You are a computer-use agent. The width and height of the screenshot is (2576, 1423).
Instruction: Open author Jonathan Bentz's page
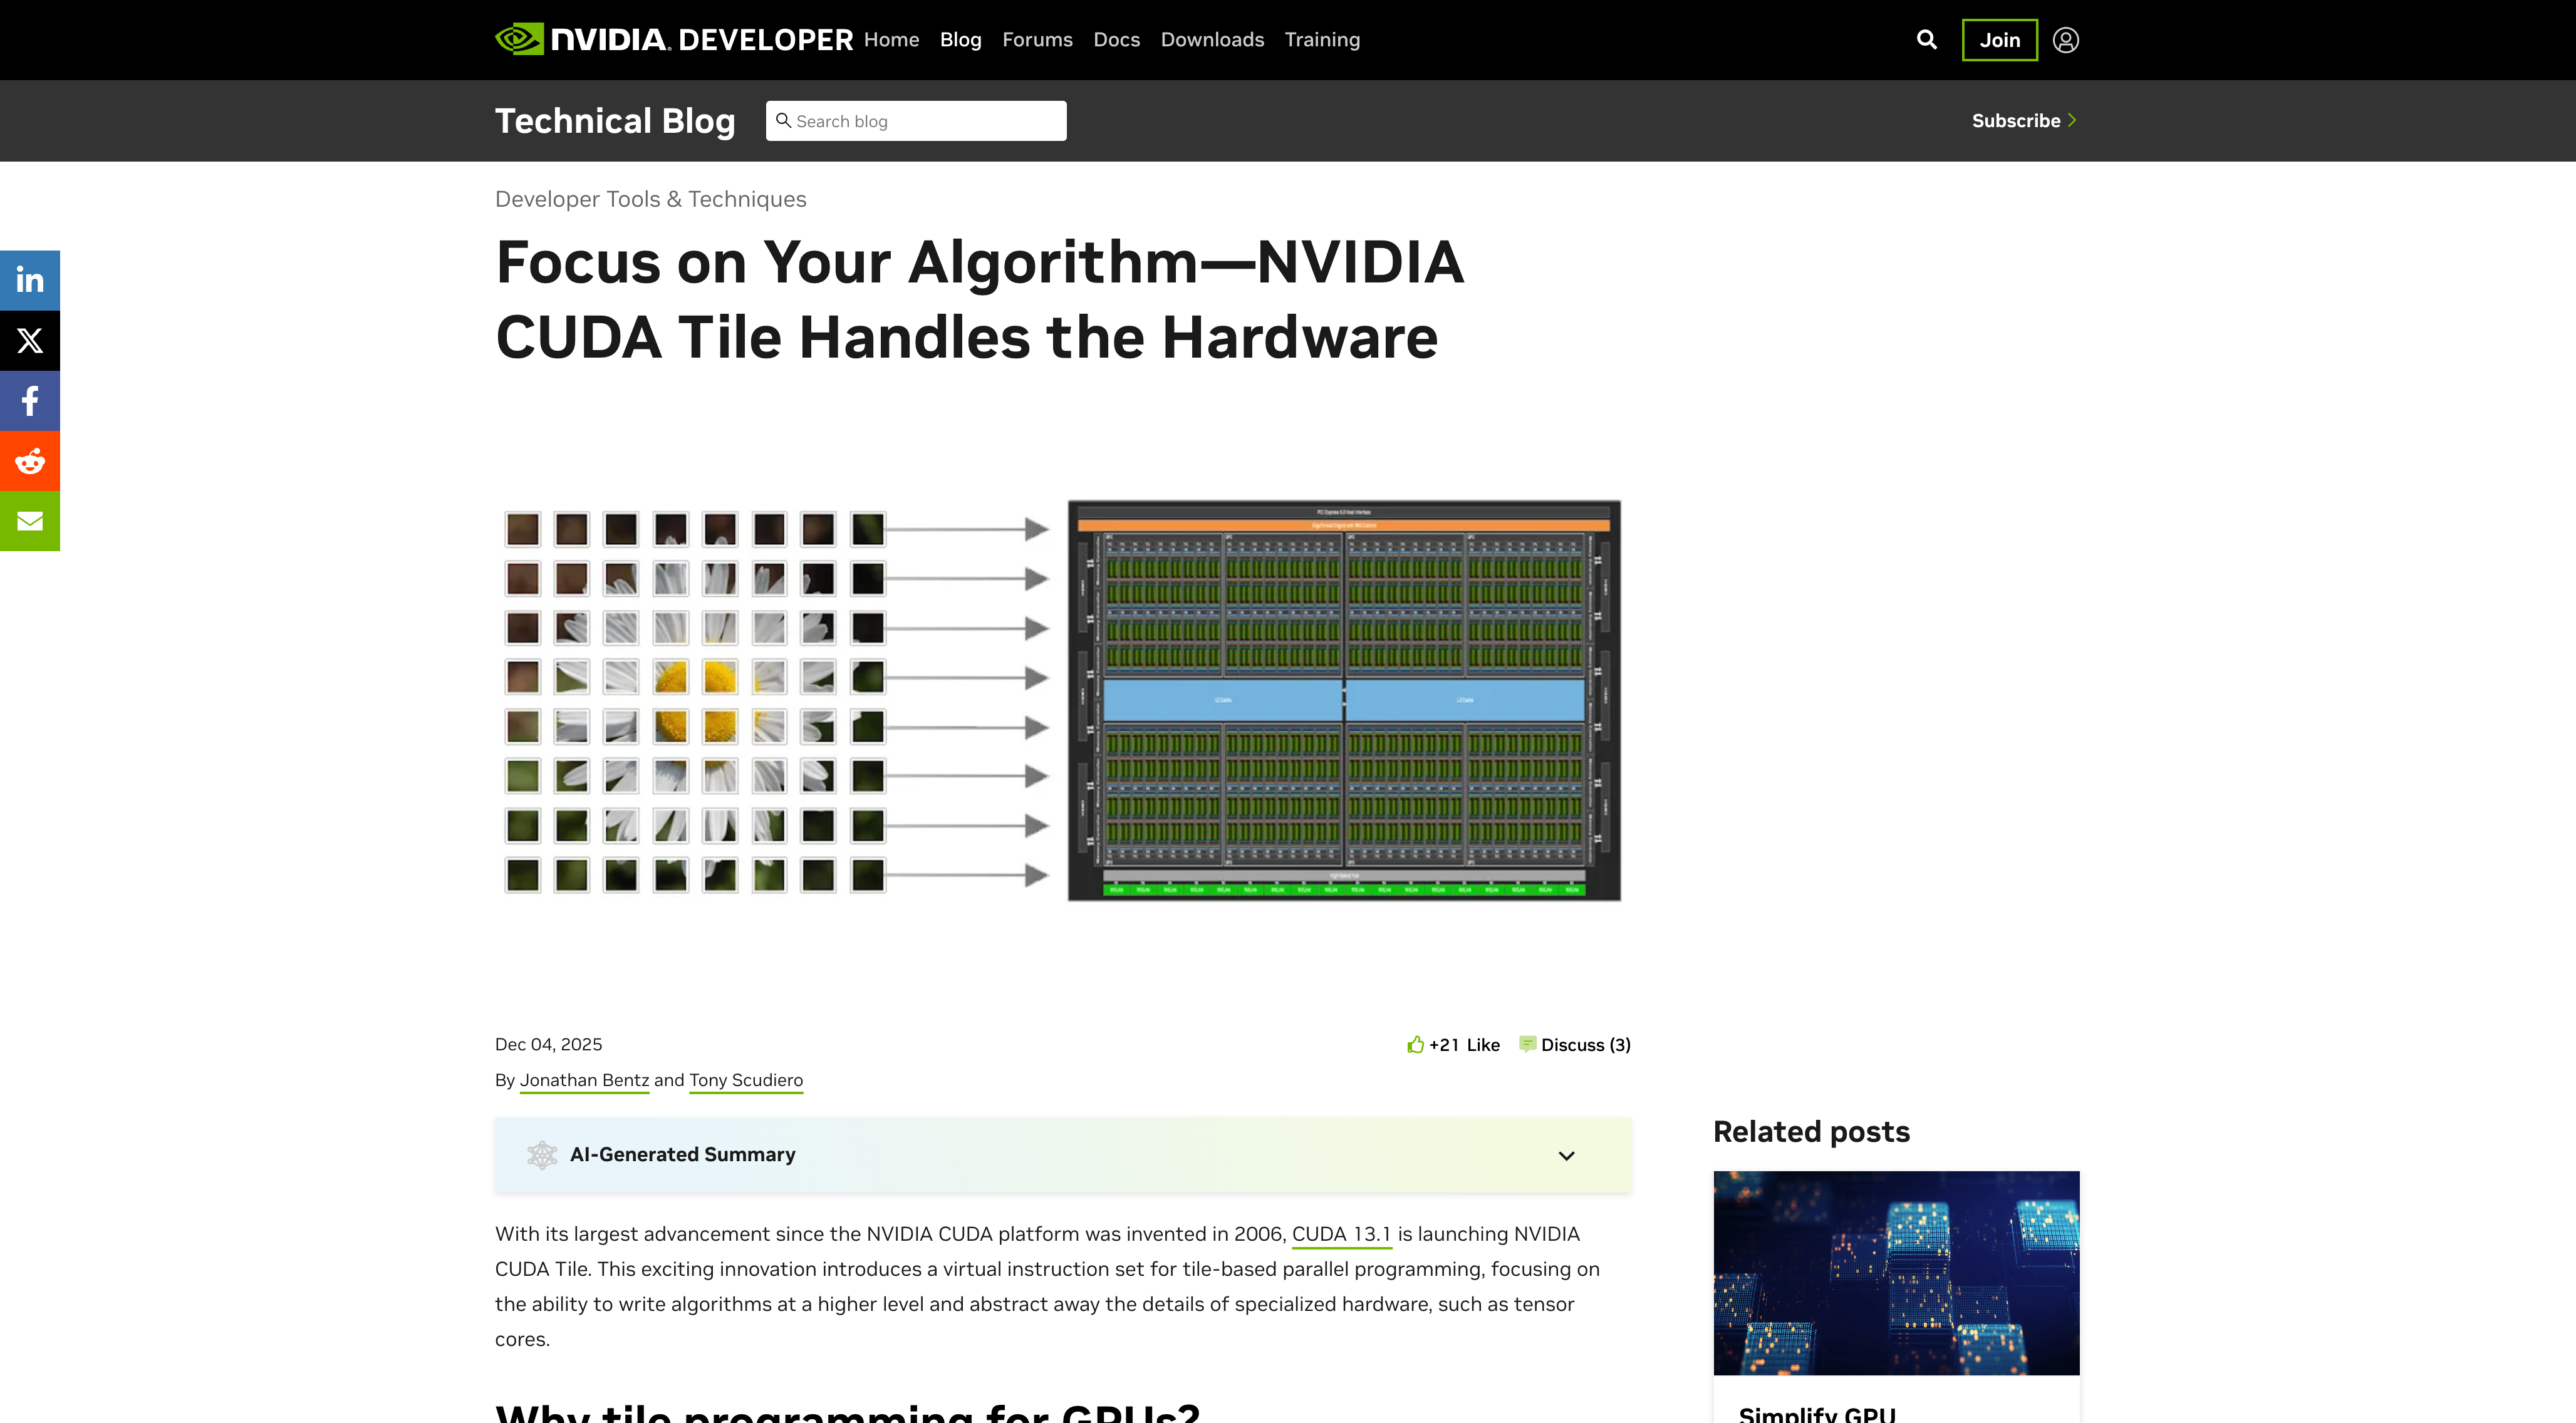(583, 1080)
